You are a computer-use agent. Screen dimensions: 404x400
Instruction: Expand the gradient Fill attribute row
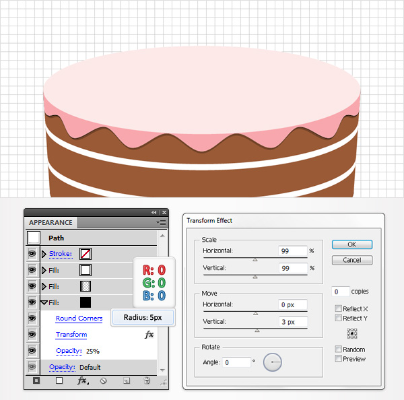click(x=44, y=286)
